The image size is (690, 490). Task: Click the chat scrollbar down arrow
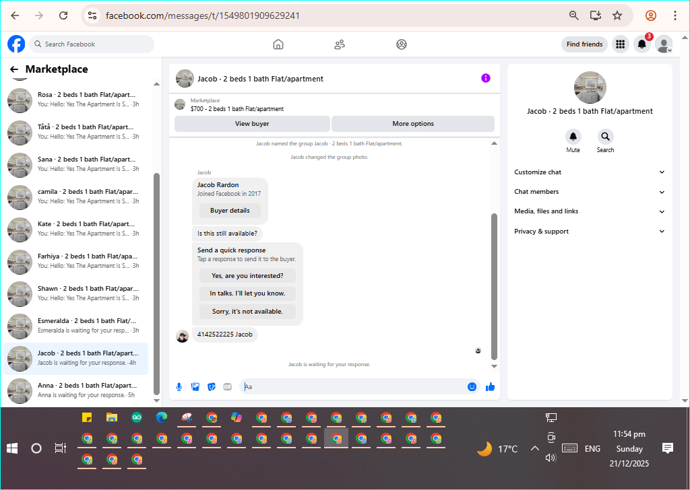point(494,367)
